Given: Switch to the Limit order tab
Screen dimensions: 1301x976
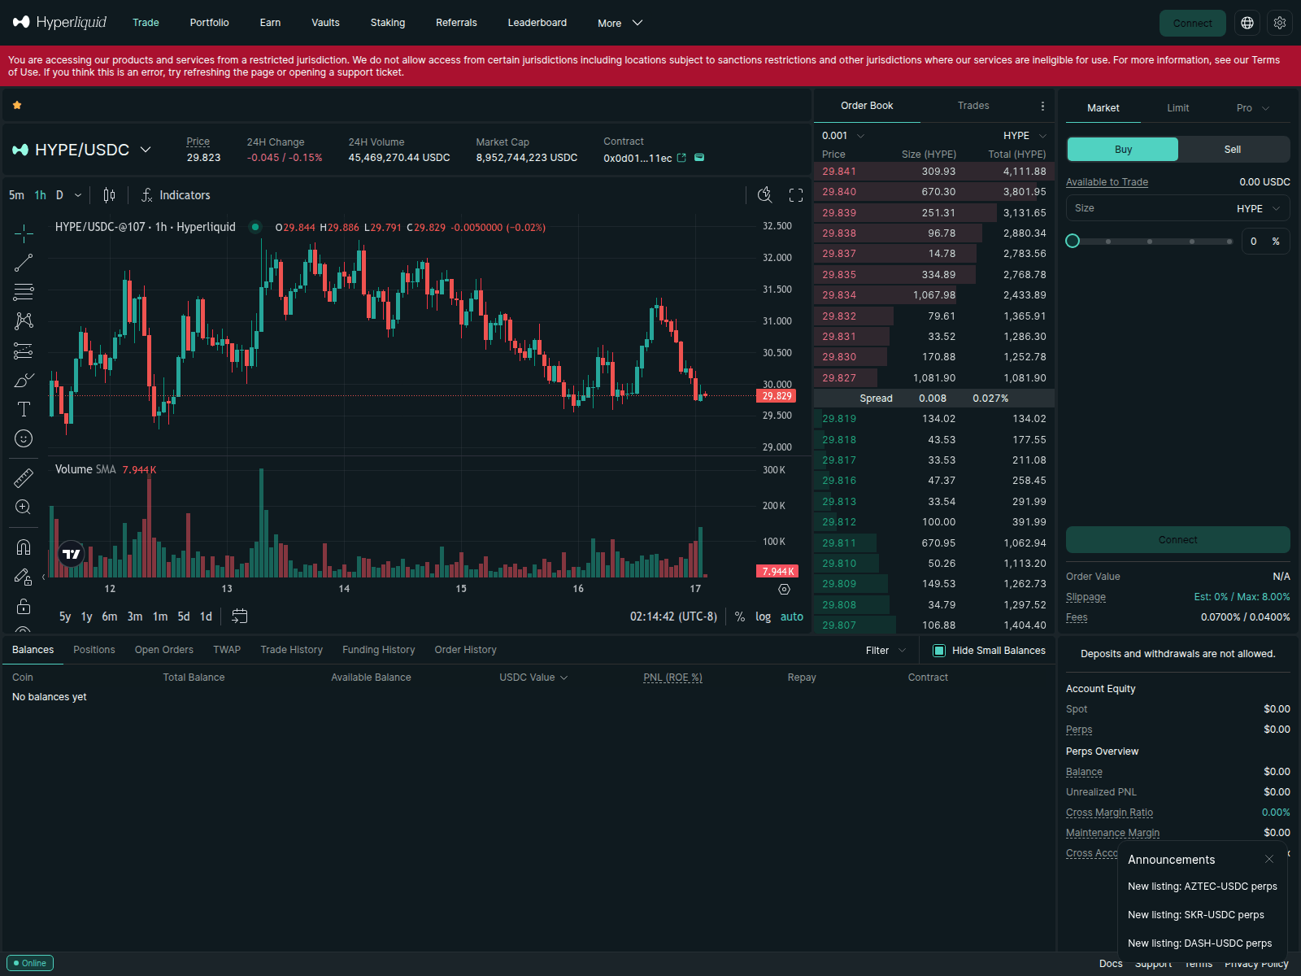Looking at the screenshot, I should pyautogui.click(x=1177, y=108).
